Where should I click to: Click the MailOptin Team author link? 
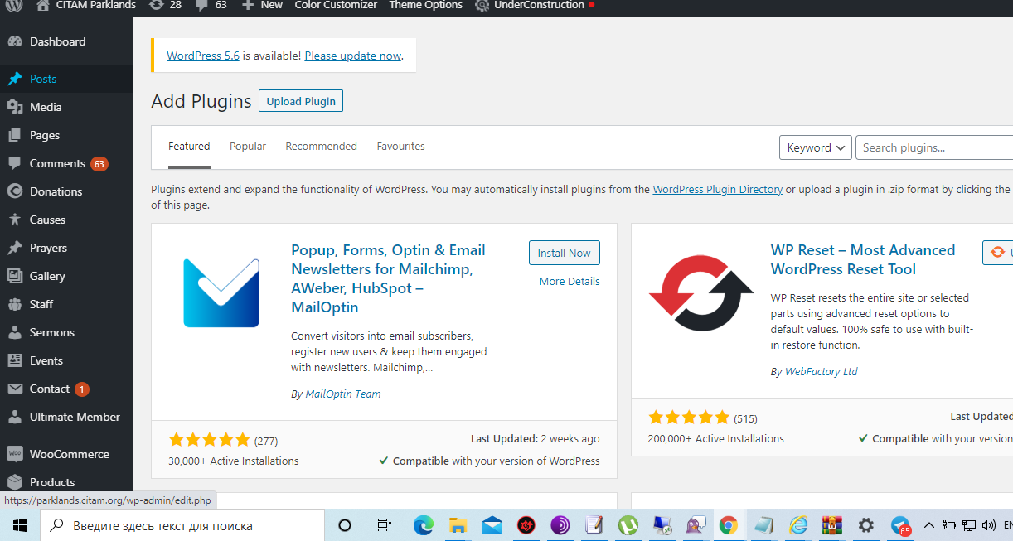click(x=343, y=394)
